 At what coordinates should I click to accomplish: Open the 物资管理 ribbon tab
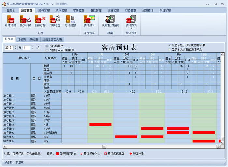(113, 11)
